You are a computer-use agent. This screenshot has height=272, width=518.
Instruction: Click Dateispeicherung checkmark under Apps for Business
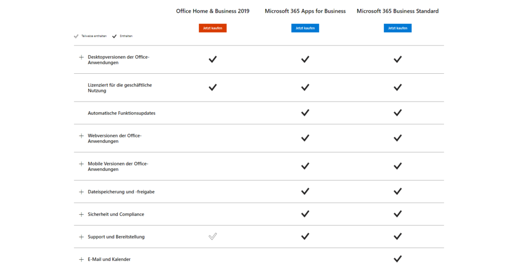click(305, 191)
